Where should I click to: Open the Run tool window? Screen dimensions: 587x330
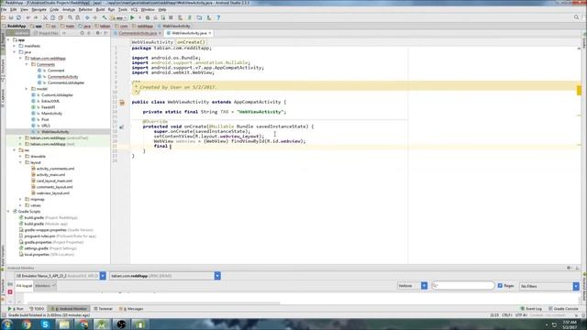click(16, 309)
